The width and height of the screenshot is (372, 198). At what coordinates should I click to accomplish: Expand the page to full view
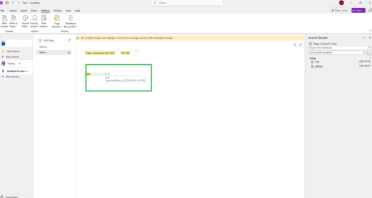click(x=300, y=45)
